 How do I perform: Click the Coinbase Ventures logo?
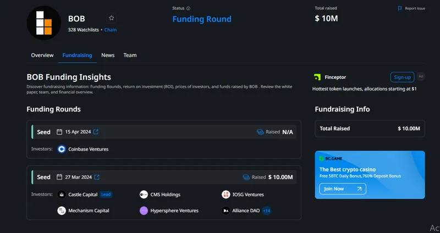pyautogui.click(x=62, y=149)
